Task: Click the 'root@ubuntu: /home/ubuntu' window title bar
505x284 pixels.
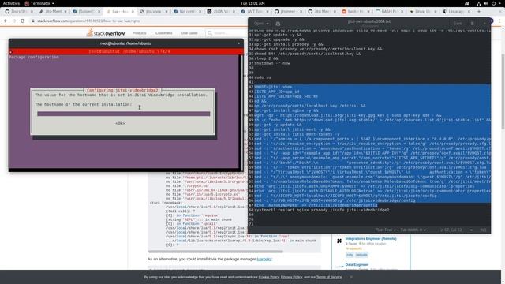Action: (x=126, y=43)
